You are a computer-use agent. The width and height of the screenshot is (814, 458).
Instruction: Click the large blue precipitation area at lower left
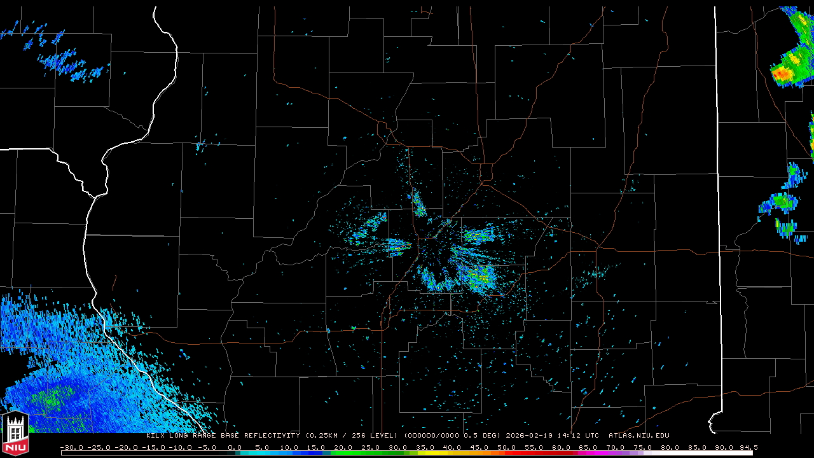(57, 388)
